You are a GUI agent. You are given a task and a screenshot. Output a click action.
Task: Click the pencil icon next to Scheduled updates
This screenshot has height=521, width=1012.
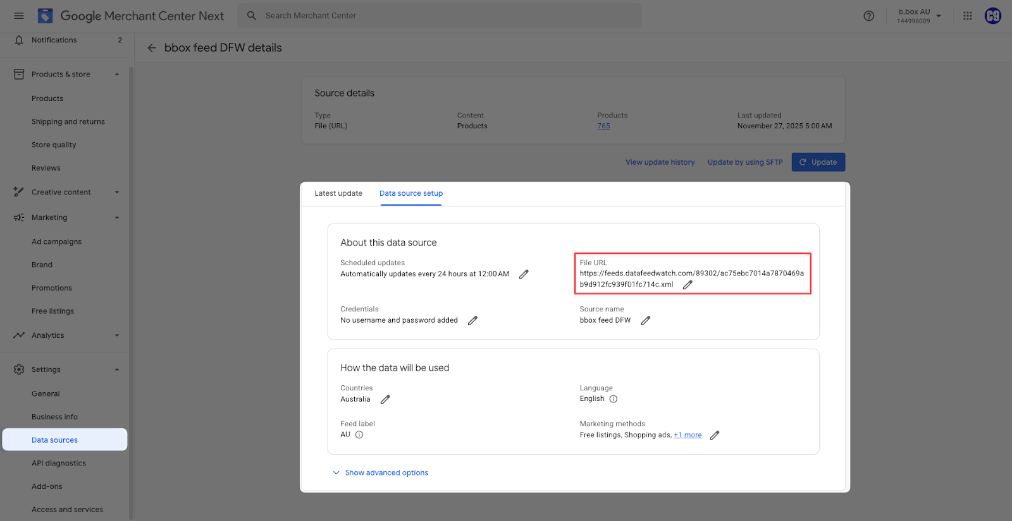(524, 274)
